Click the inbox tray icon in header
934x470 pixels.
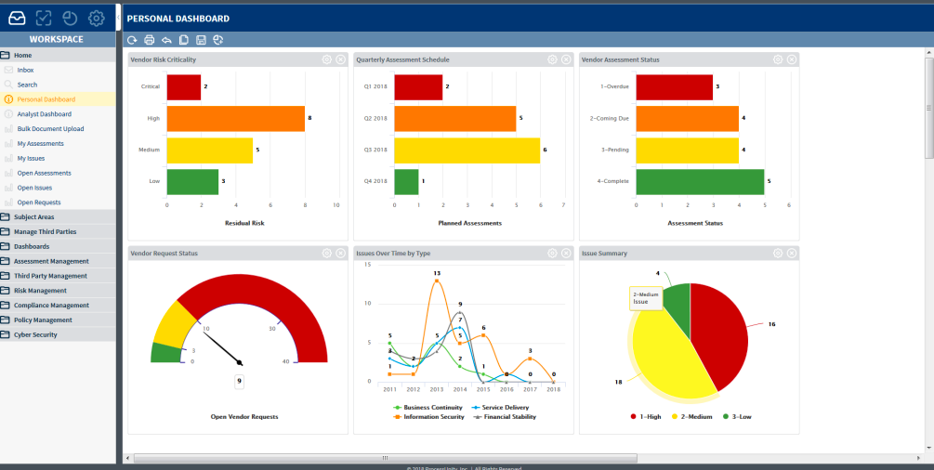point(17,18)
